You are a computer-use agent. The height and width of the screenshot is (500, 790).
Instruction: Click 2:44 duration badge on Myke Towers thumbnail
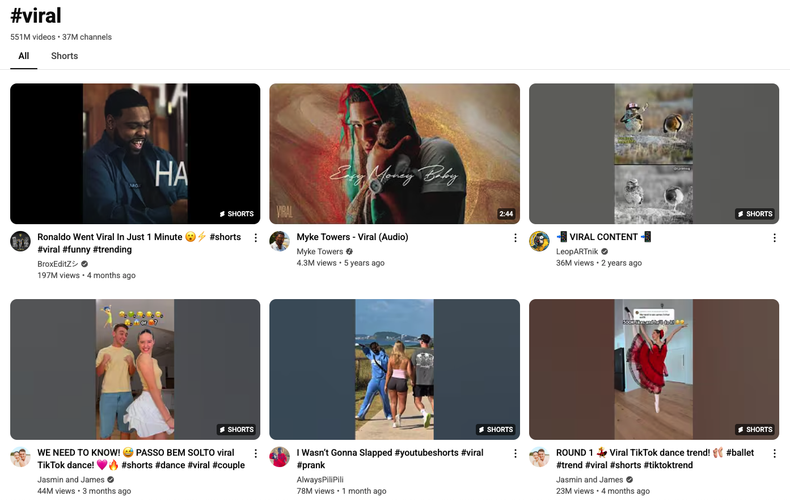click(506, 214)
